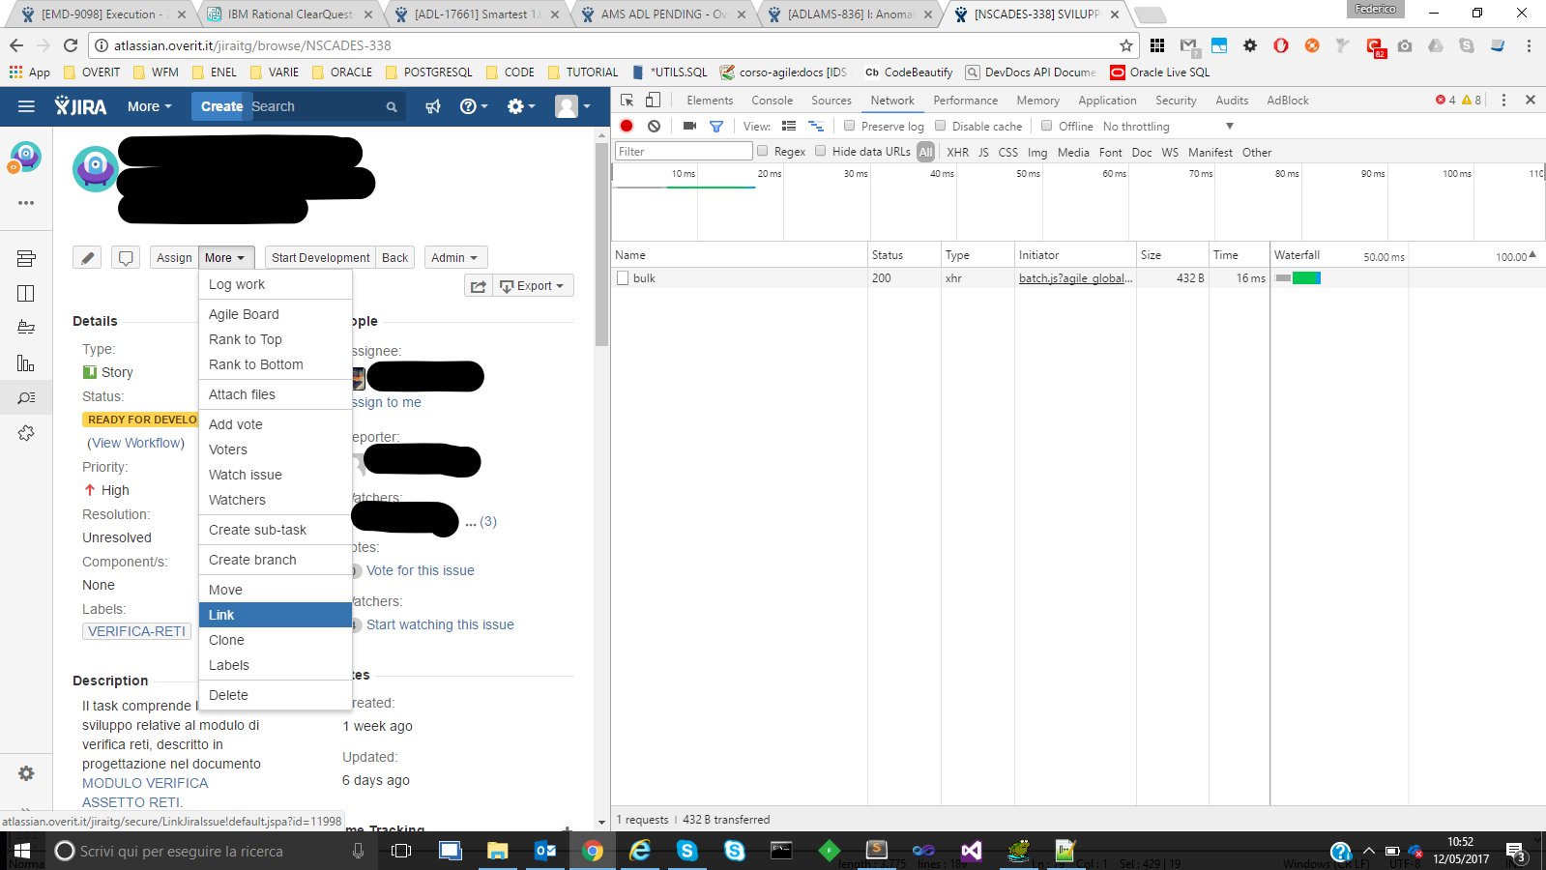Screen dimensions: 1546x870
Task: Capture screenshots with the camera icon
Action: coord(689,126)
